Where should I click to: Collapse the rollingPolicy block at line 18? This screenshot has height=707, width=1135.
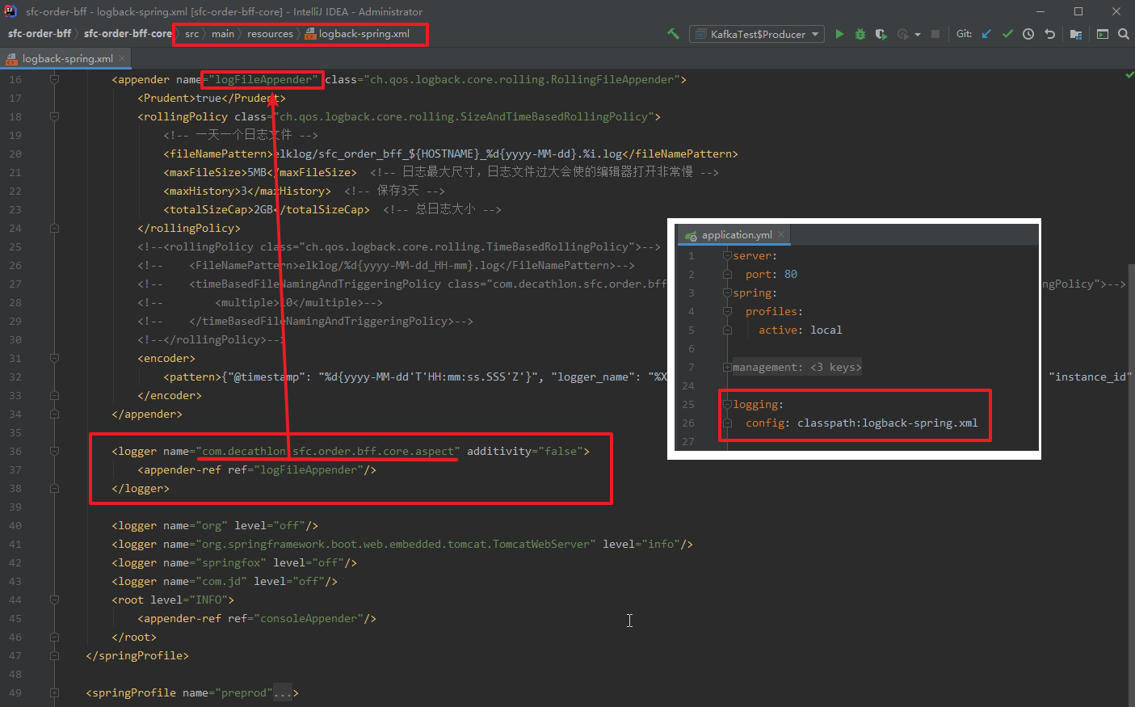tap(54, 116)
